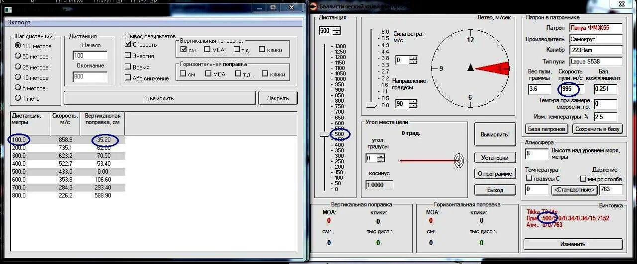This screenshot has height=264, width=637.
Task: Click the Тип пули field
Action: (x=596, y=62)
